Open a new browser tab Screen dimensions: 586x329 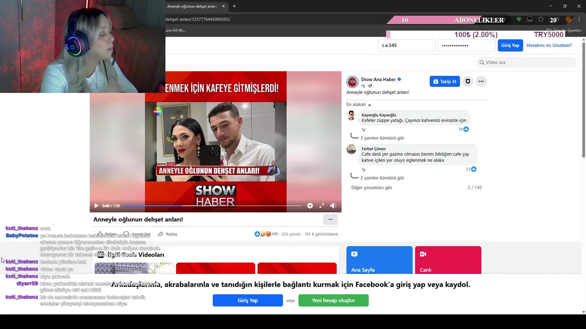pyautogui.click(x=234, y=6)
